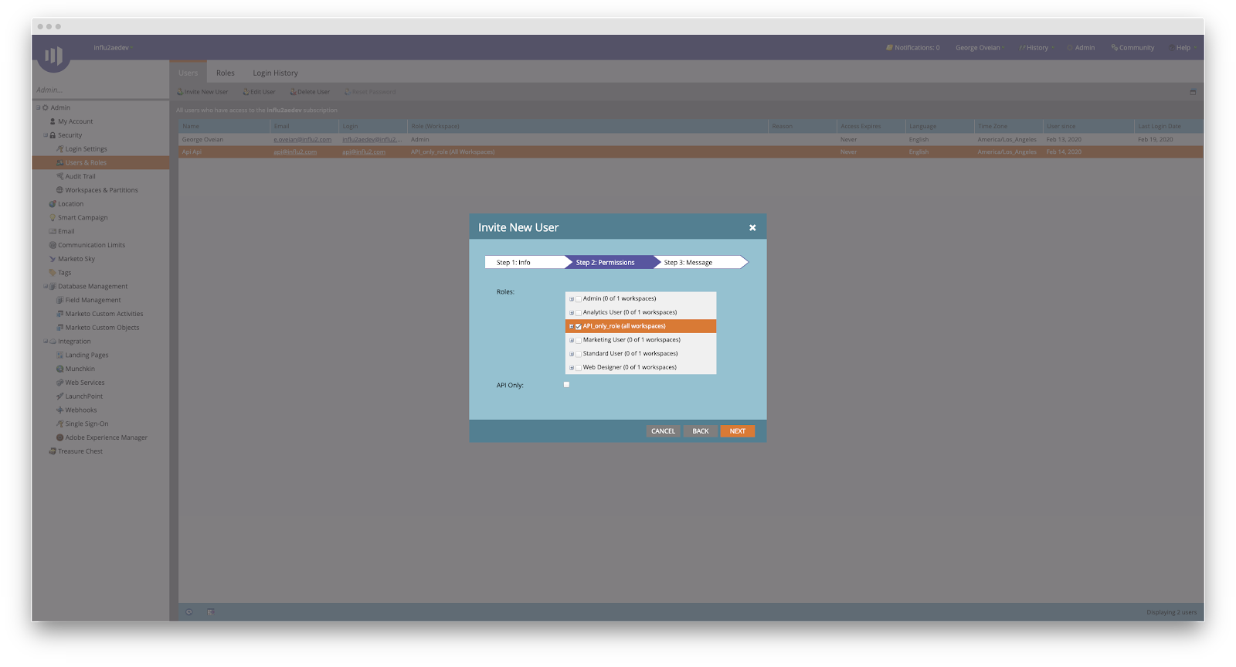
Task: Click the Marketo Sky icon
Action: 53,259
